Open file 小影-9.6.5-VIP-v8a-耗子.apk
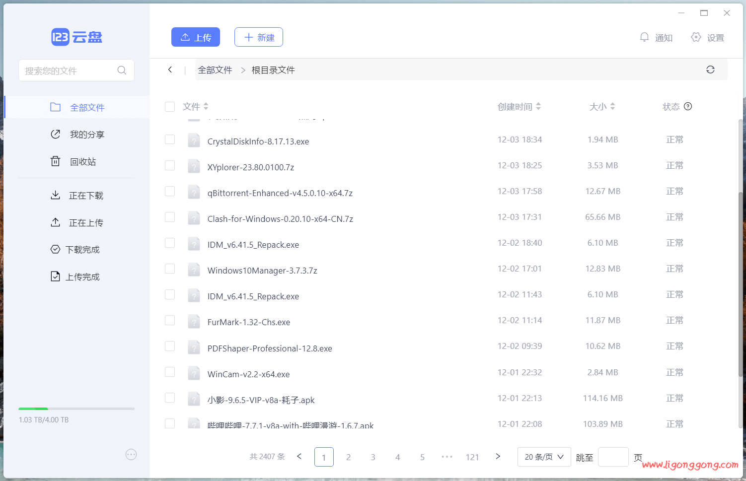The height and width of the screenshot is (481, 746). pos(261,400)
